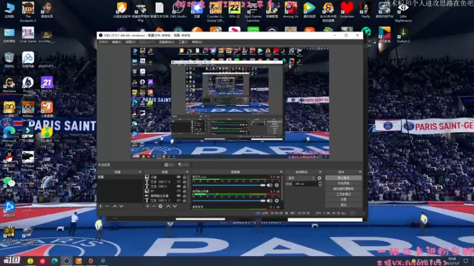Open the Outlast 2 desktop icon

[403, 35]
